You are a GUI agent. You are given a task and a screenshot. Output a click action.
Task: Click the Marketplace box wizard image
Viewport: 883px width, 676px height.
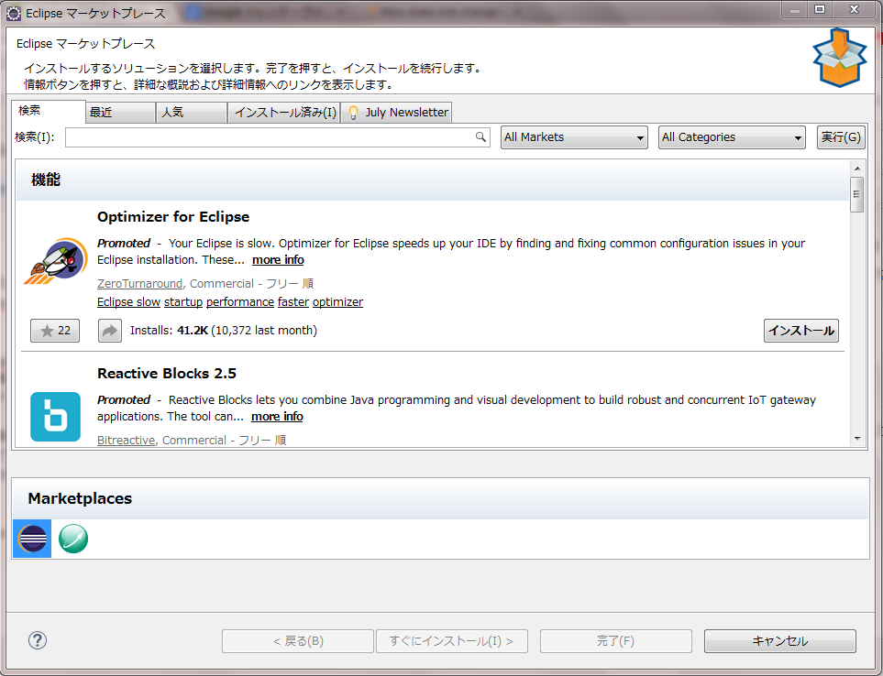(839, 58)
